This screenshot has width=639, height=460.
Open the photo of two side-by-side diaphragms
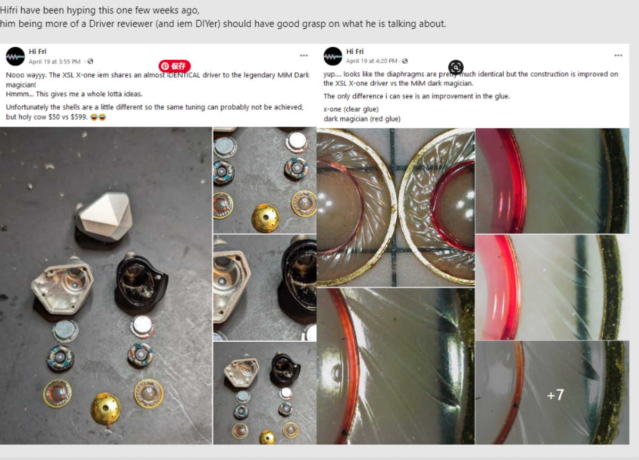click(396, 207)
